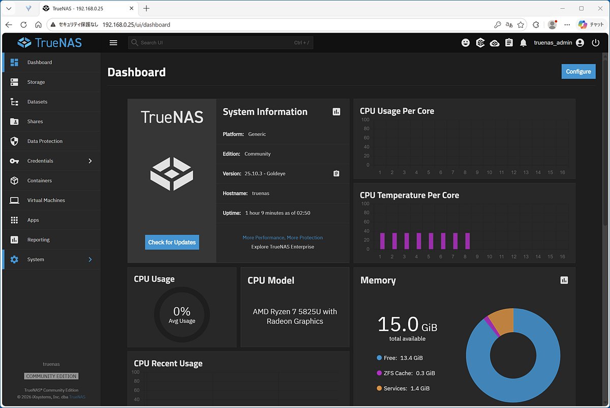This screenshot has width=610, height=408.
Task: Click the System gear icon
Action: (14, 260)
